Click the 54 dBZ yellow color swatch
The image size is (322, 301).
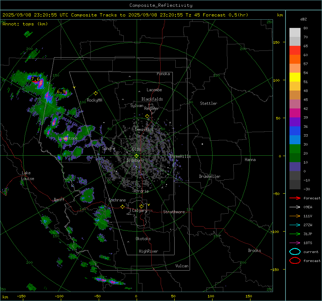[295, 77]
